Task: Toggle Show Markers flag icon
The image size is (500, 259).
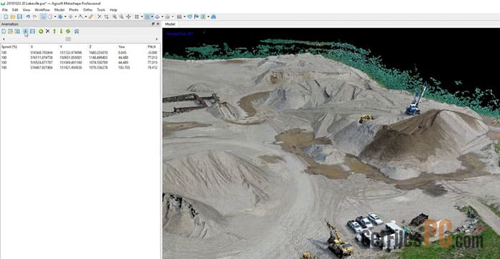Action: point(196,16)
